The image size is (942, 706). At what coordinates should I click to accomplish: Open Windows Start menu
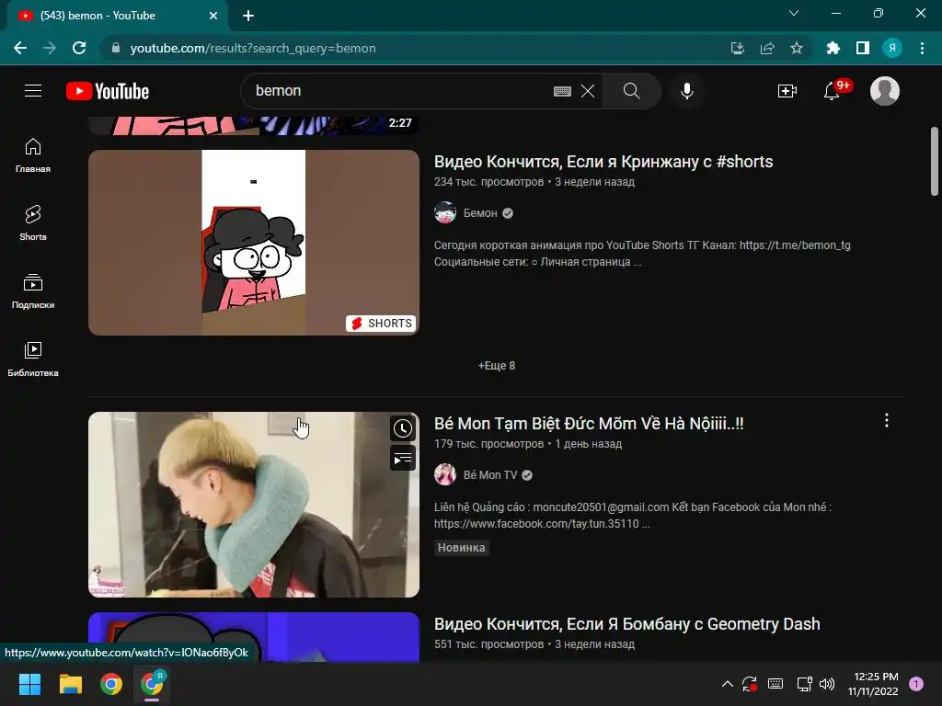[29, 684]
